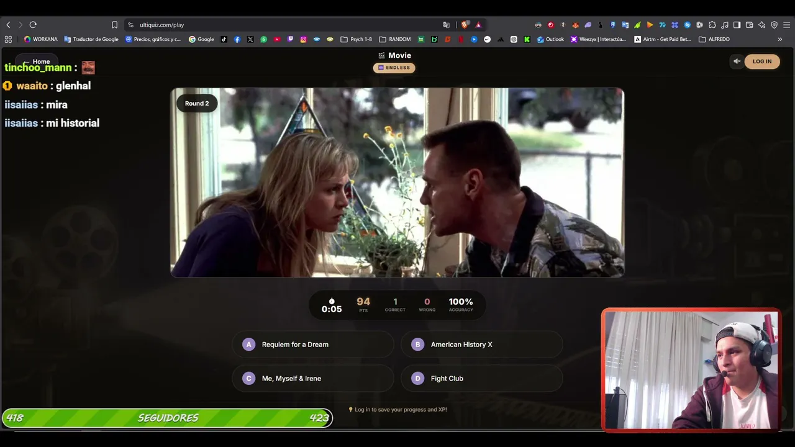Expand the RANDOM bookmark folder

click(395, 39)
